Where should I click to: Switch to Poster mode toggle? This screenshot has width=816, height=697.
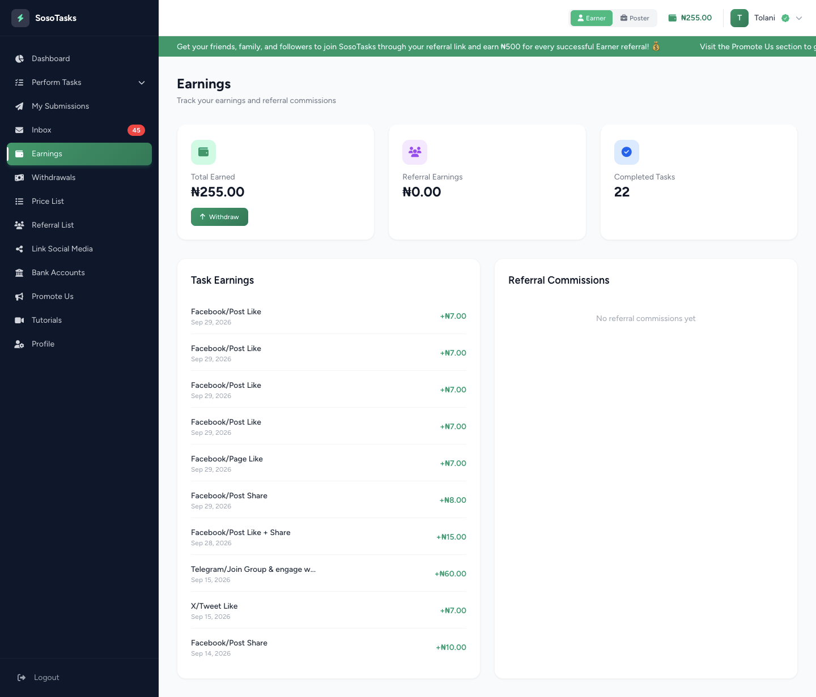[635, 18]
